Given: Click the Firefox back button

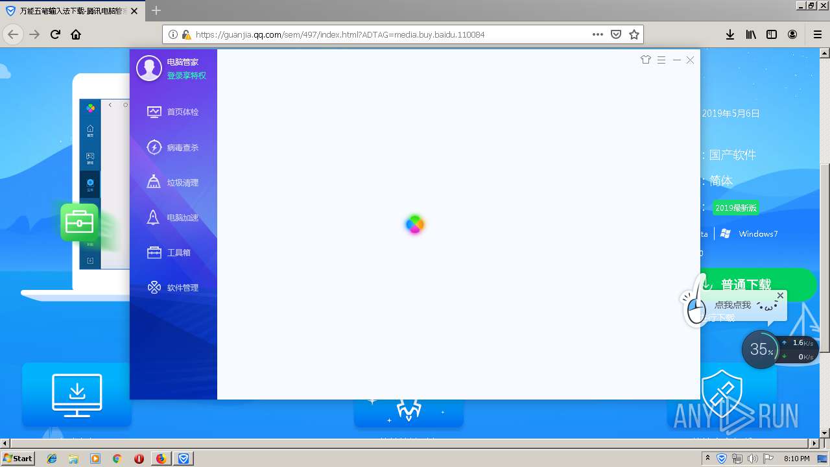Looking at the screenshot, I should pos(13,34).
